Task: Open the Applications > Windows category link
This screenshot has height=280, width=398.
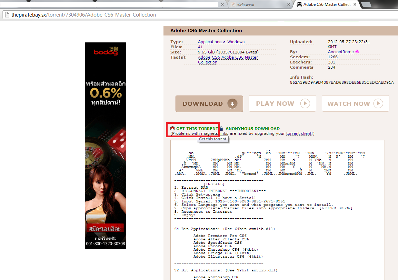Action: pos(221,42)
